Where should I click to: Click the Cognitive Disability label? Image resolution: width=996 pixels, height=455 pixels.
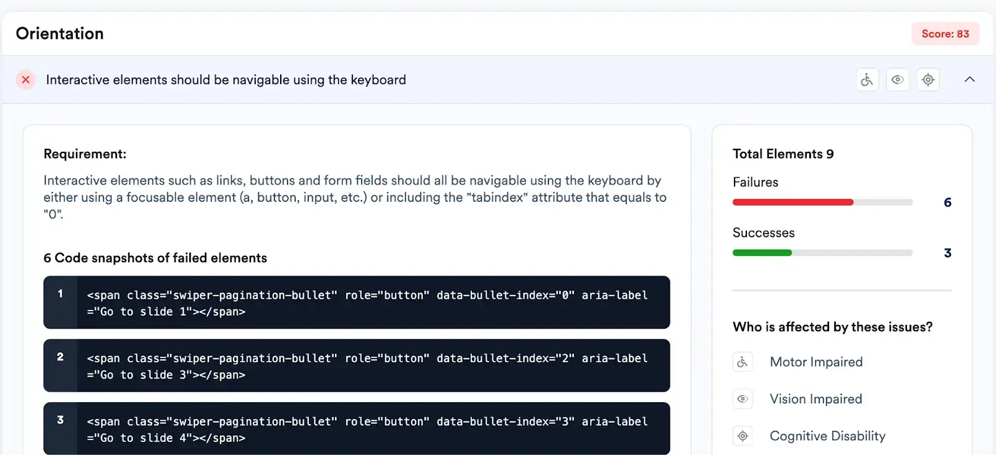827,436
